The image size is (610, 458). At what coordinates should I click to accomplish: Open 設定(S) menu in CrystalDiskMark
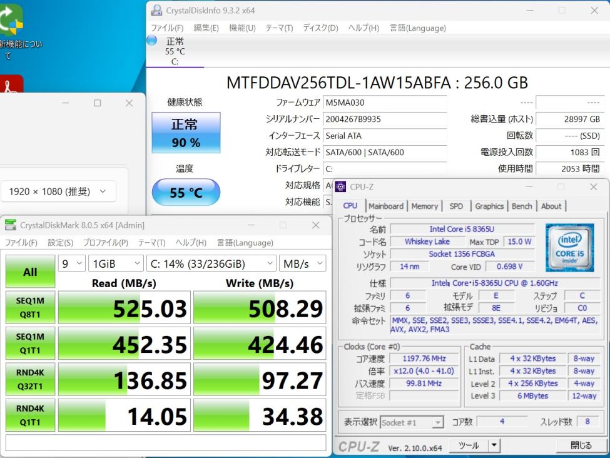tap(60, 243)
